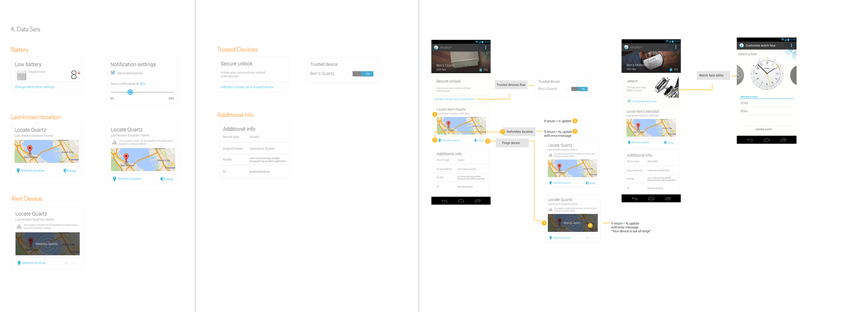This screenshot has height=312, width=847.
Task: Click the pencil icon beside Customize watch face
Action: pos(629,101)
